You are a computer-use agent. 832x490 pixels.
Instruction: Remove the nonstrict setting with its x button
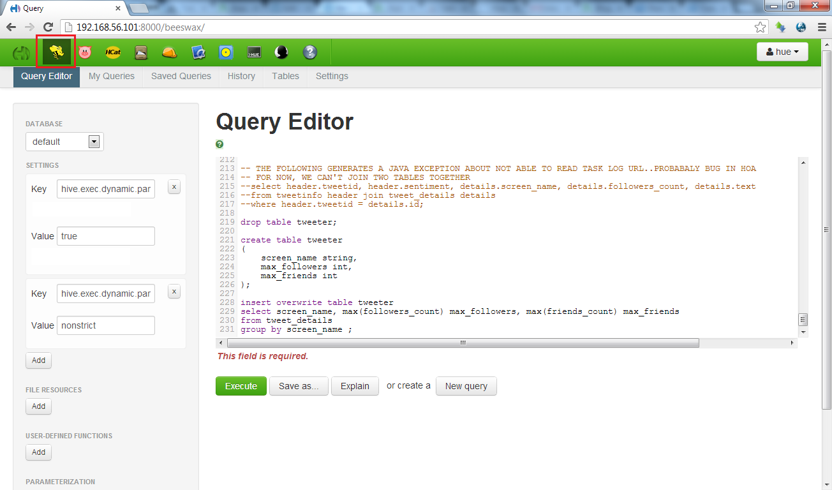point(175,291)
